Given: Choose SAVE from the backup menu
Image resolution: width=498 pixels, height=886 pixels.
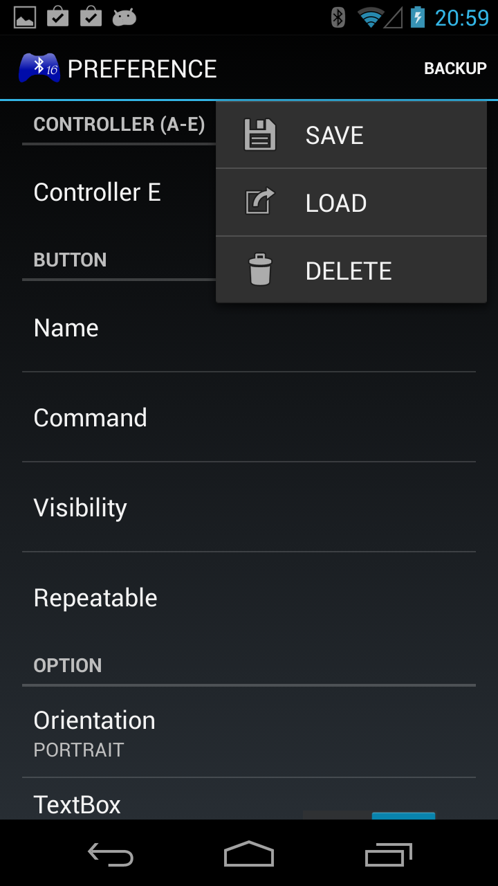Looking at the screenshot, I should 351,135.
